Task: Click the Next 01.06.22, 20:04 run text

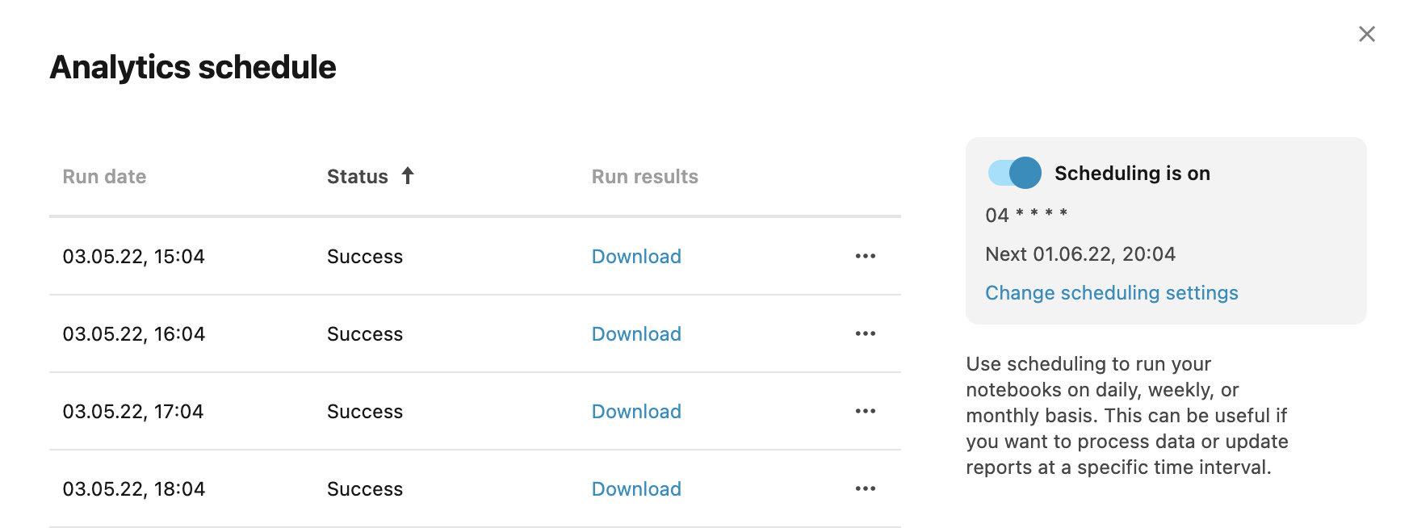Action: point(1080,254)
